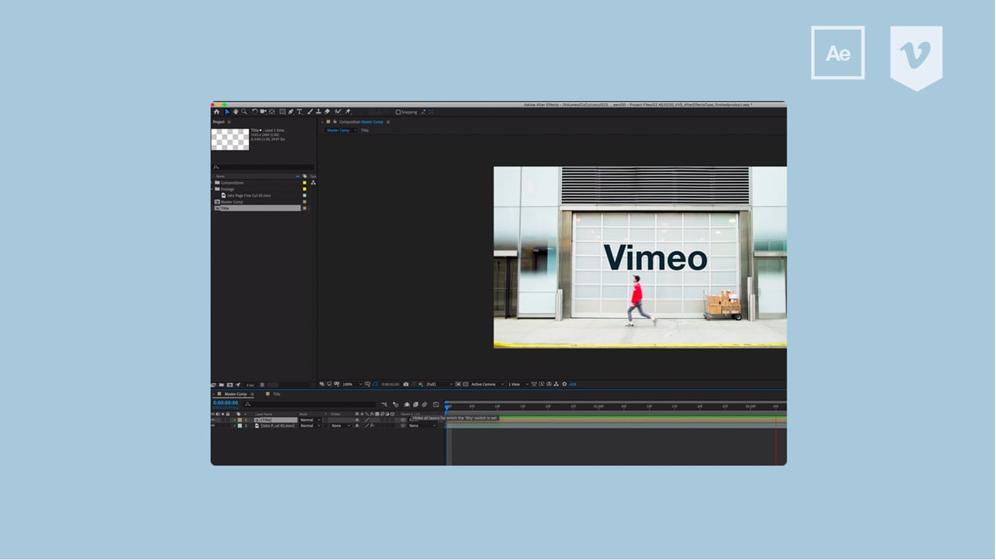Enable the Snapping checkbox
The height and width of the screenshot is (560, 996).
tap(398, 112)
